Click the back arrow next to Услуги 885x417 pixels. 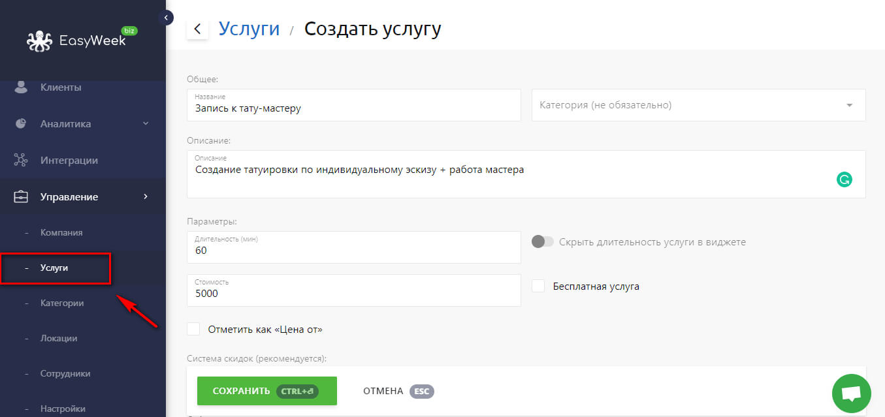pyautogui.click(x=197, y=29)
